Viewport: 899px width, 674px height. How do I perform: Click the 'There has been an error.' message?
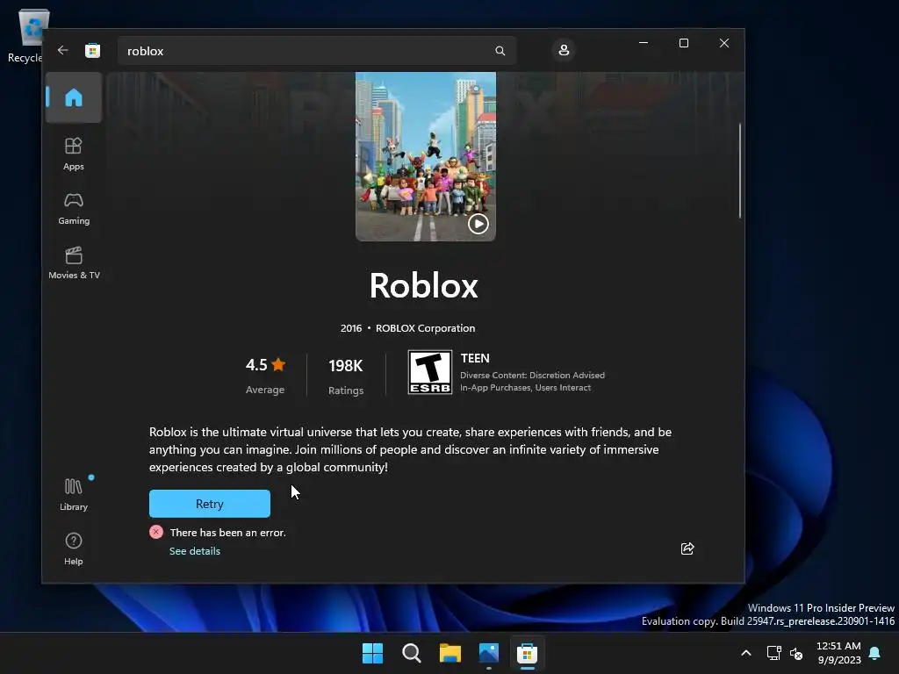(x=228, y=533)
